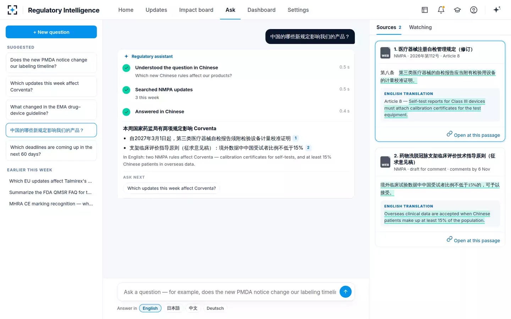Viewport: 511px width, 319px height.
Task: Click the Chinese user question bubble
Action: click(310, 37)
